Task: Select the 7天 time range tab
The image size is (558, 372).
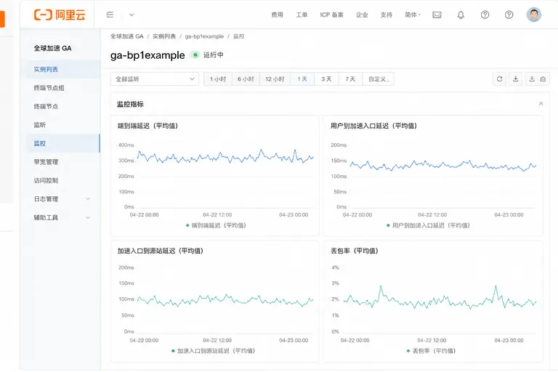Action: (x=350, y=79)
